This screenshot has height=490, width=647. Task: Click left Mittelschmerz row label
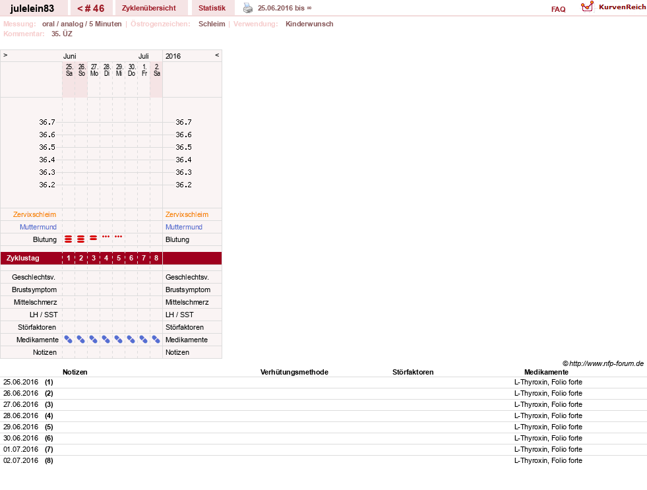click(36, 302)
